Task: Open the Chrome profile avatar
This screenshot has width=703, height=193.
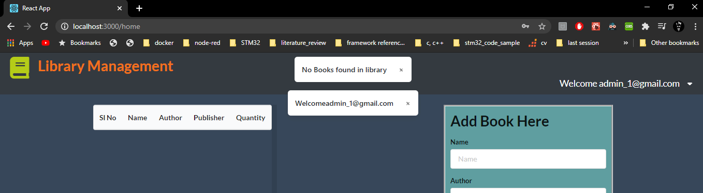Action: [678, 26]
